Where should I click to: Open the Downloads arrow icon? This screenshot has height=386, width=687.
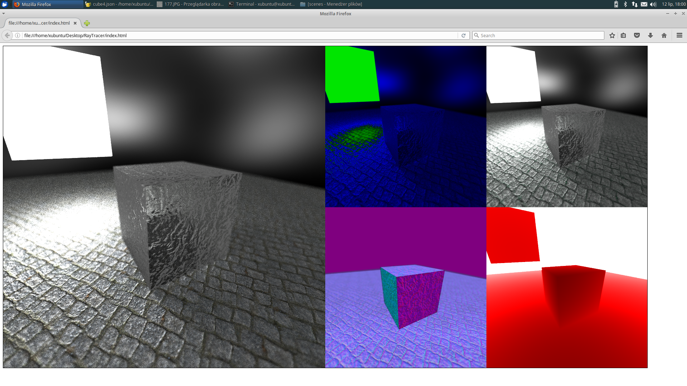[x=651, y=35]
